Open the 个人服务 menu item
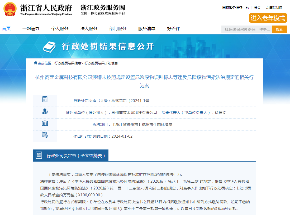 pyautogui.click(x=60, y=29)
